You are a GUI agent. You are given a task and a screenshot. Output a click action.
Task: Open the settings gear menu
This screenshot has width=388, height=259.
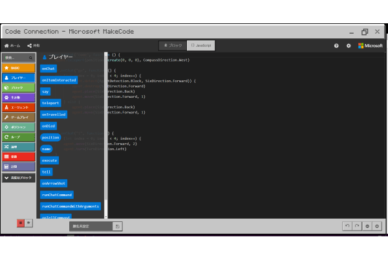(x=349, y=45)
